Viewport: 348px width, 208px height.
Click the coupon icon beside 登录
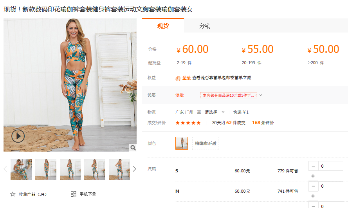pyautogui.click(x=178, y=78)
